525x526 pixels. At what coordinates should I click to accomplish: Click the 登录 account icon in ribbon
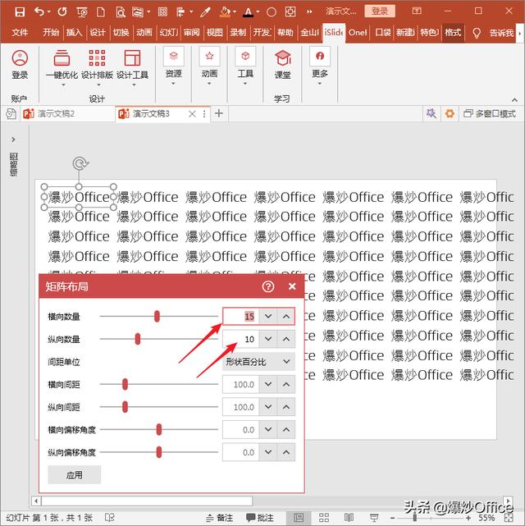20,64
